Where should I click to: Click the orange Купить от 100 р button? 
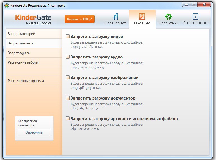coord(79,19)
